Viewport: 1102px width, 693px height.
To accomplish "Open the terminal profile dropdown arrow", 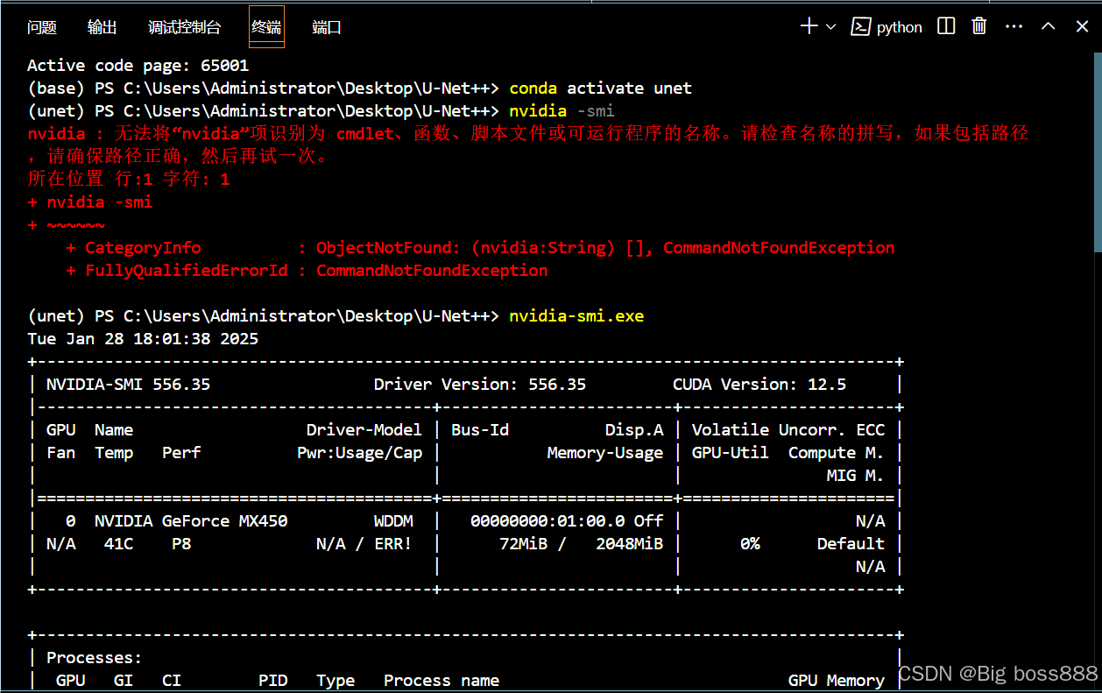I will [829, 26].
